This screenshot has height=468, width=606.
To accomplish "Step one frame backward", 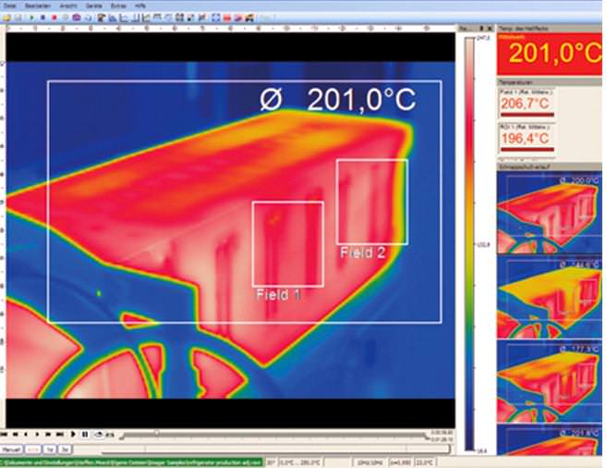I will pos(26,435).
